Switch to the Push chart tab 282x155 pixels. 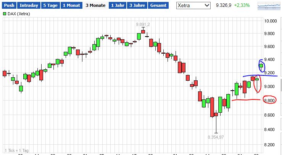tap(9, 5)
